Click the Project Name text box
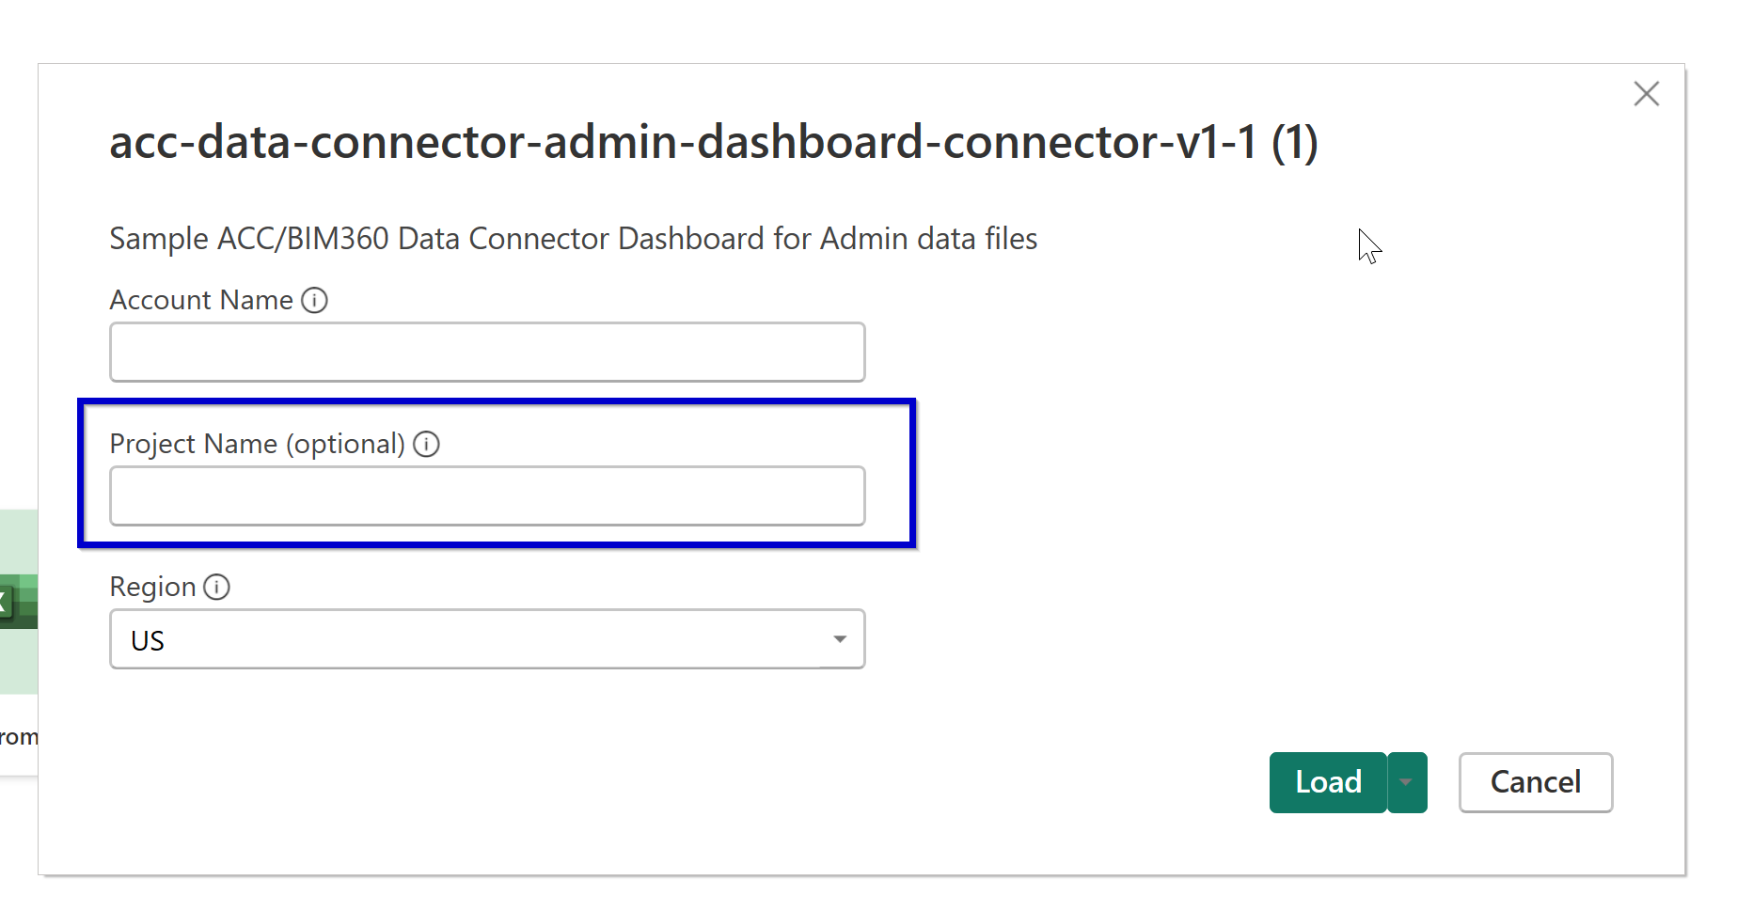The width and height of the screenshot is (1753, 911). 487,495
